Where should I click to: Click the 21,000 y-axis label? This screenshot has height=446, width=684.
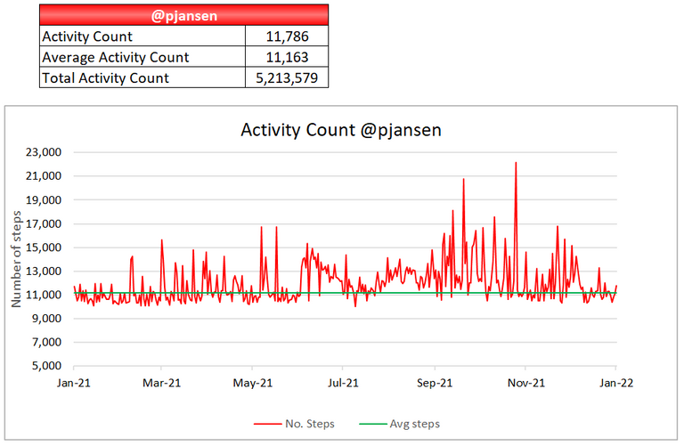(43, 176)
